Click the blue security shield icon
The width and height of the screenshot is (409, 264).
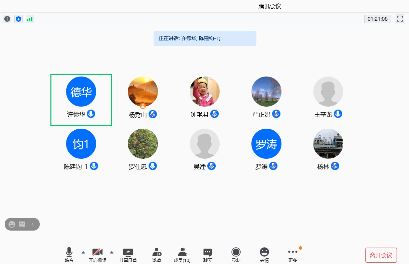pyautogui.click(x=18, y=19)
